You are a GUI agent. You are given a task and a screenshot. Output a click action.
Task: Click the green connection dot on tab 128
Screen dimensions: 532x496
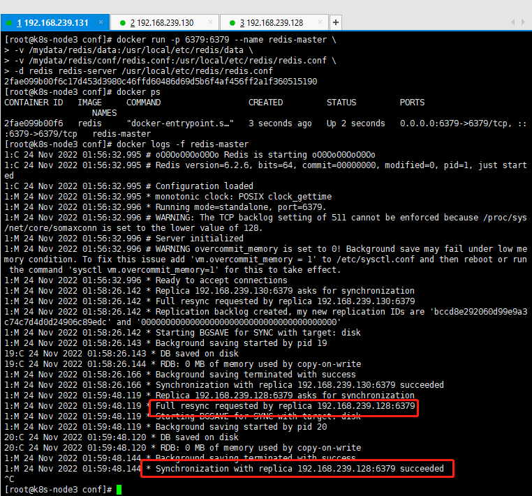(232, 23)
